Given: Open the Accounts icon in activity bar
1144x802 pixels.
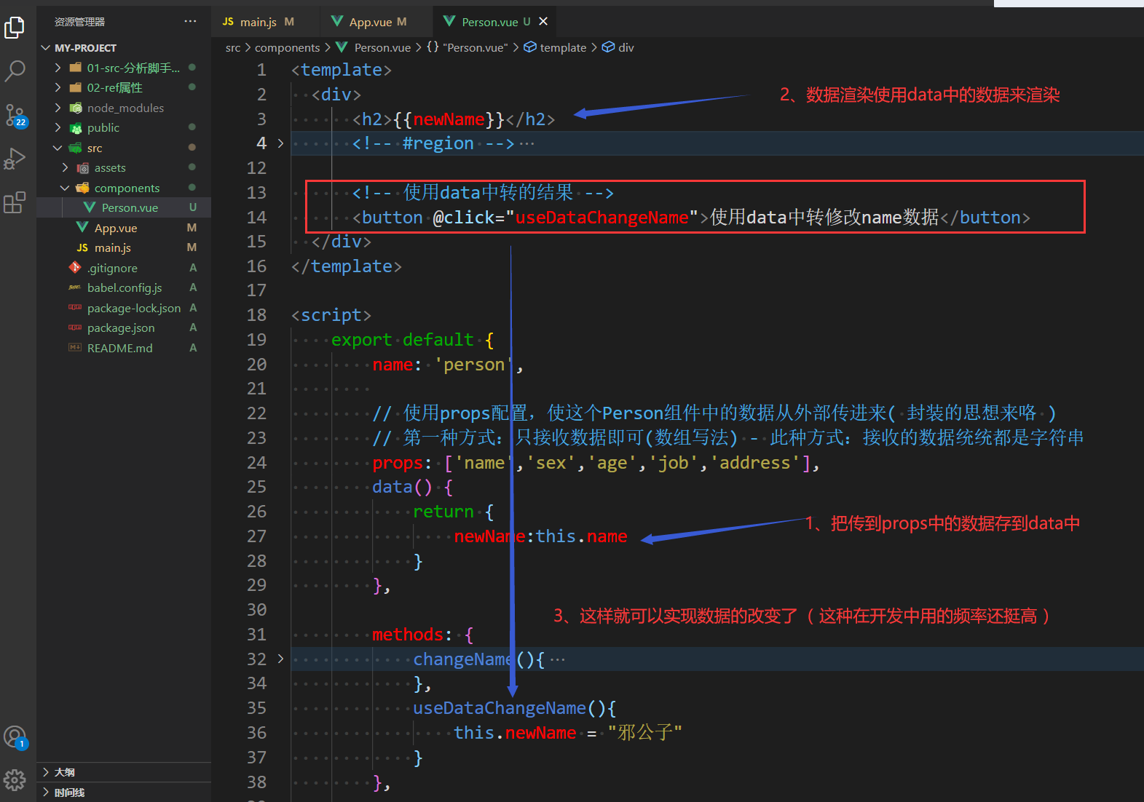Looking at the screenshot, I should [15, 737].
